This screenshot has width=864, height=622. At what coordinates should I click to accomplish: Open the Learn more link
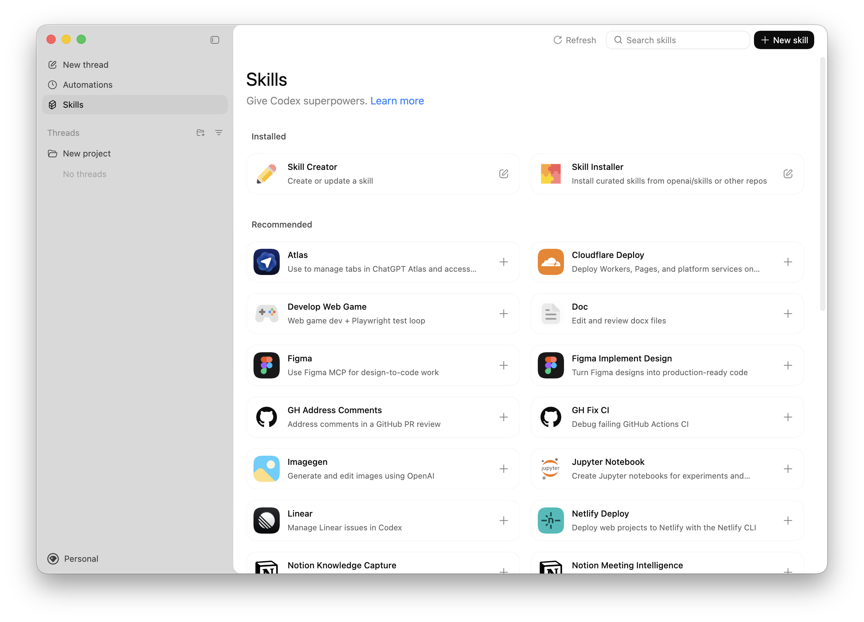point(397,101)
